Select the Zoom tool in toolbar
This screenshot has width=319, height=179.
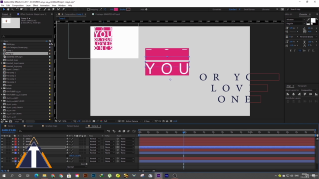pos(12,9)
